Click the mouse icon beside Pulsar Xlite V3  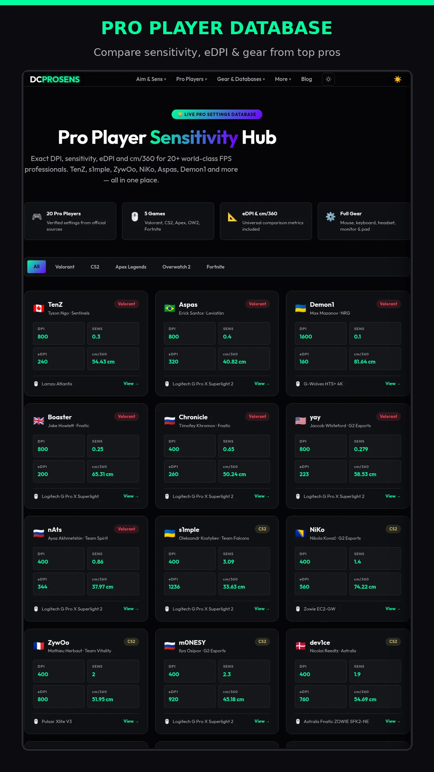click(x=36, y=722)
